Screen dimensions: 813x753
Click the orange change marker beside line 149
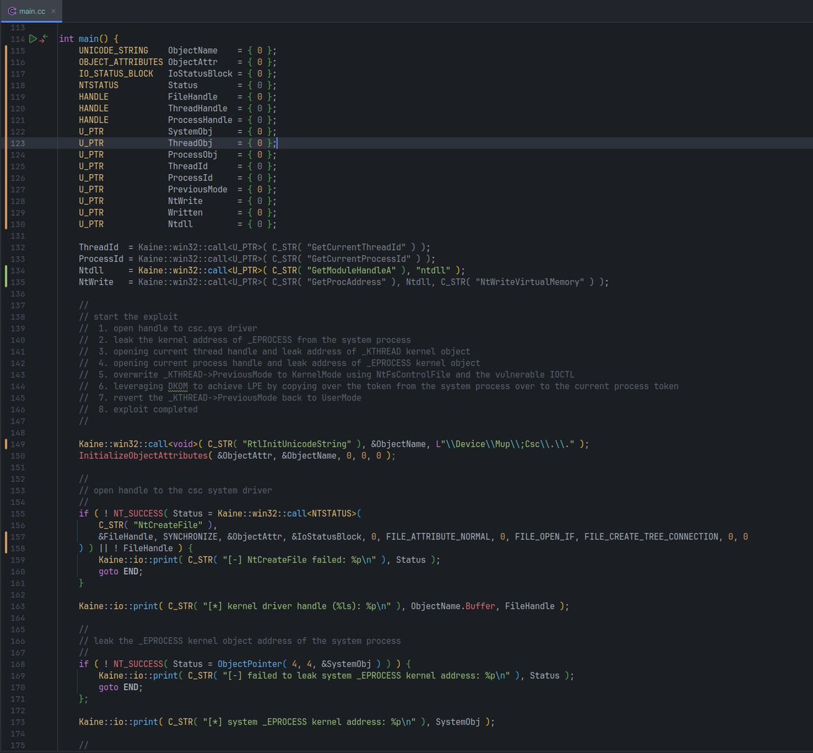(5, 445)
